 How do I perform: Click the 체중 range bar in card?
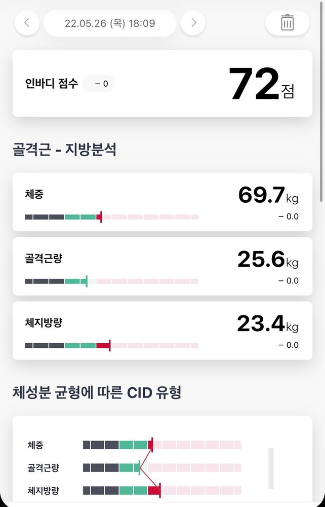point(111,217)
